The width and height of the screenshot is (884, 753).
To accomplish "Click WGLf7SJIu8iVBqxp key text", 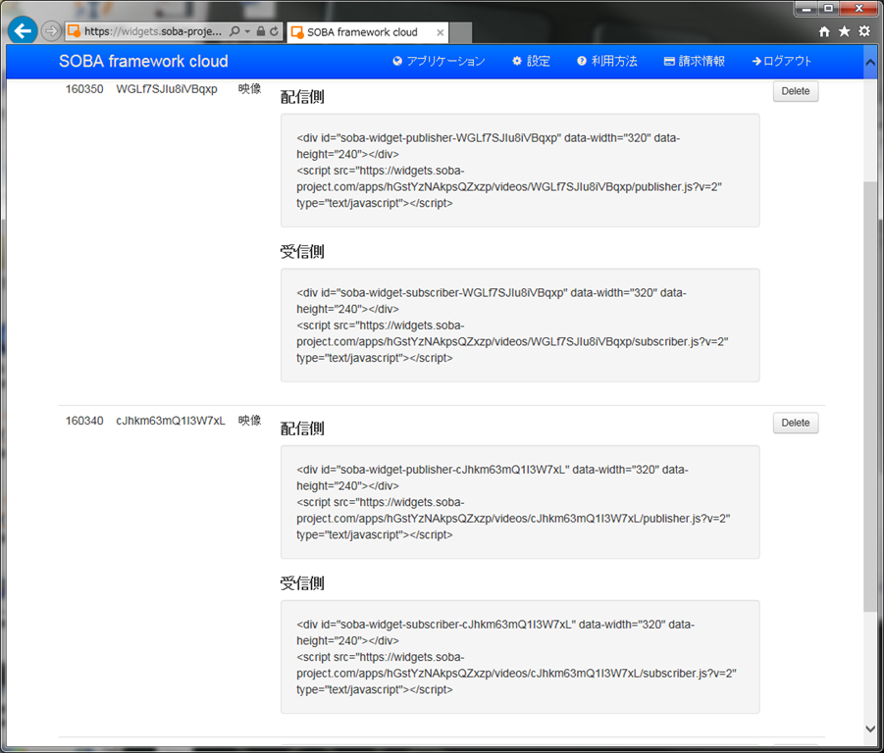I will coord(167,89).
